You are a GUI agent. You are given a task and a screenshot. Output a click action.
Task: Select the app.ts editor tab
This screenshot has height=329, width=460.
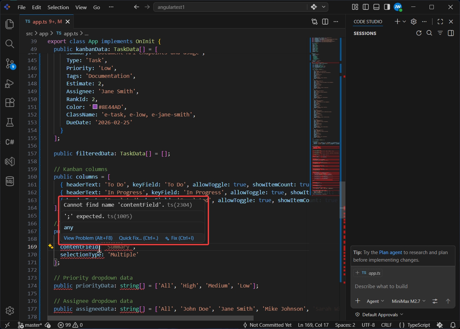(x=47, y=22)
